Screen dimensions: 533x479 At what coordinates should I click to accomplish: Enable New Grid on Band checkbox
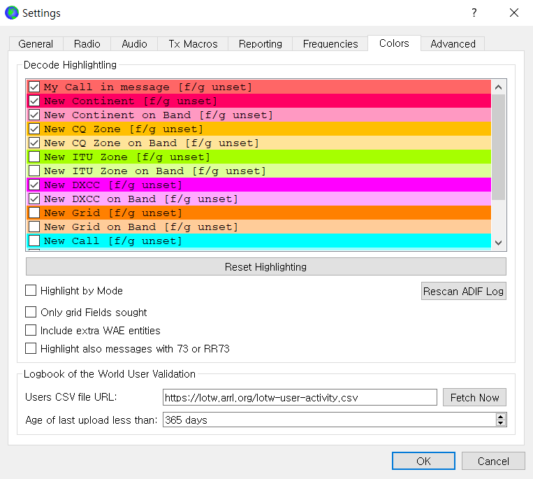(34, 227)
